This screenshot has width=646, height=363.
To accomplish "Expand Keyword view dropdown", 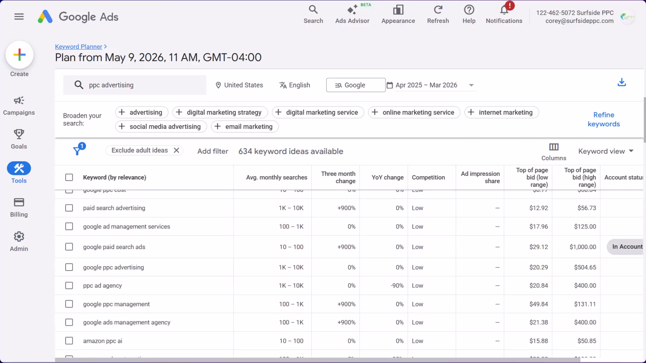I will [x=606, y=151].
